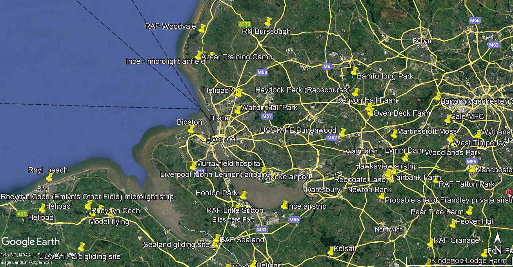Select the Ince airstrip pushpin
Screen dimensions: 513x267
(284, 205)
